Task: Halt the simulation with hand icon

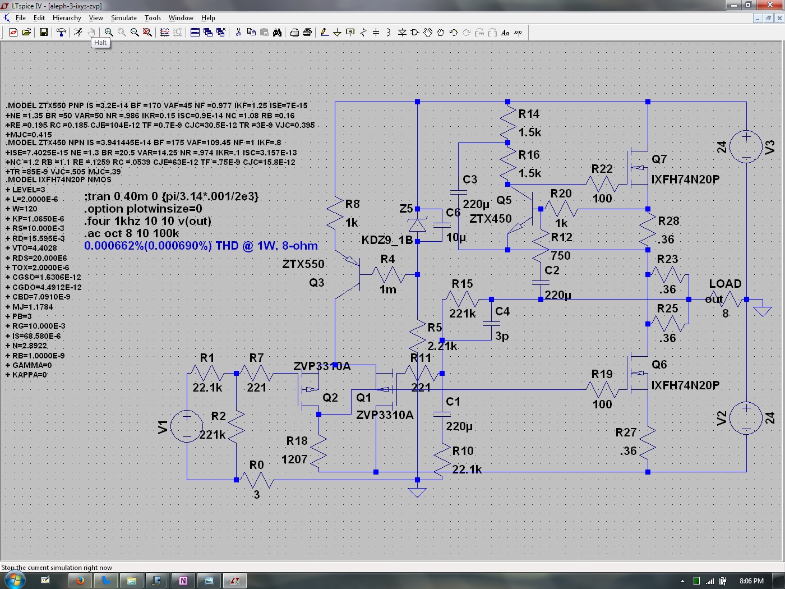Action: 91,33
